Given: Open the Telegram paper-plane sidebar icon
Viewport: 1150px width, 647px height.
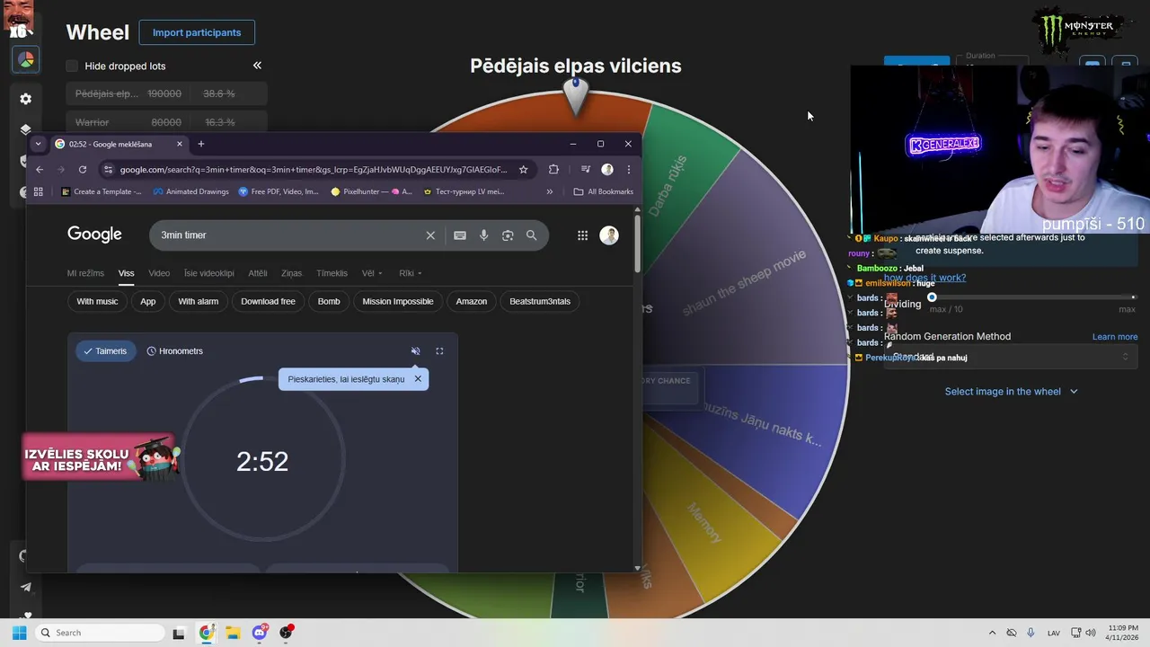Looking at the screenshot, I should click(x=26, y=587).
